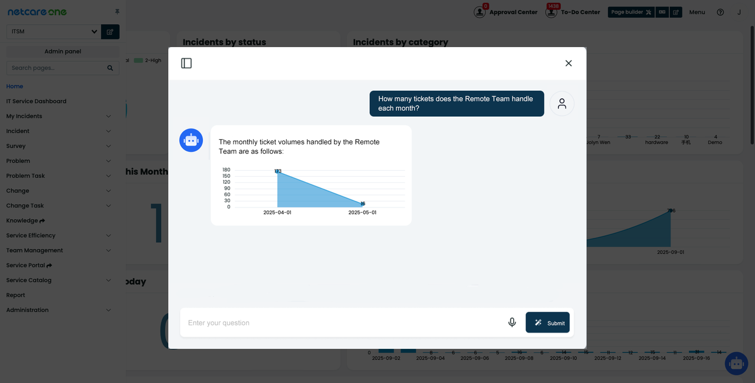Viewport: 755px width, 383px height.
Task: Open the To-Do Center icon
Action: (x=552, y=12)
